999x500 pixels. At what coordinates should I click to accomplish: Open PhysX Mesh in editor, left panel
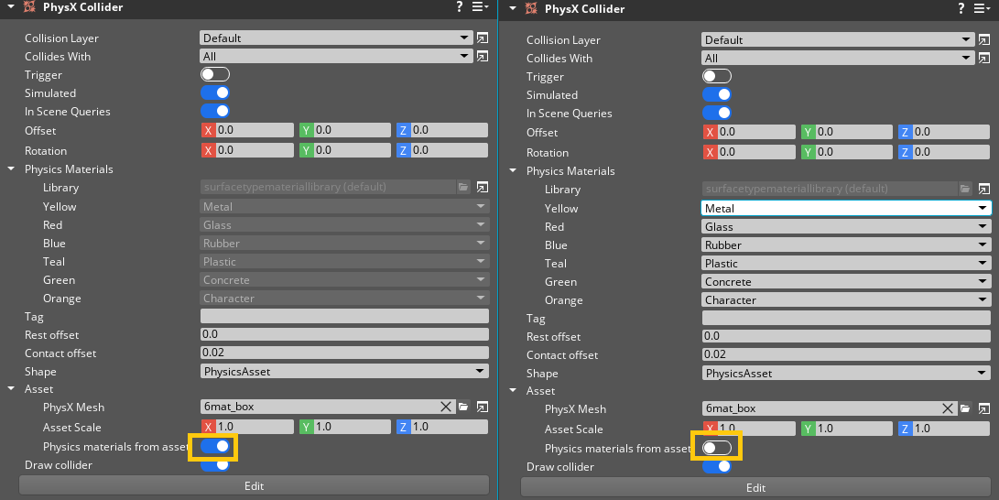483,407
